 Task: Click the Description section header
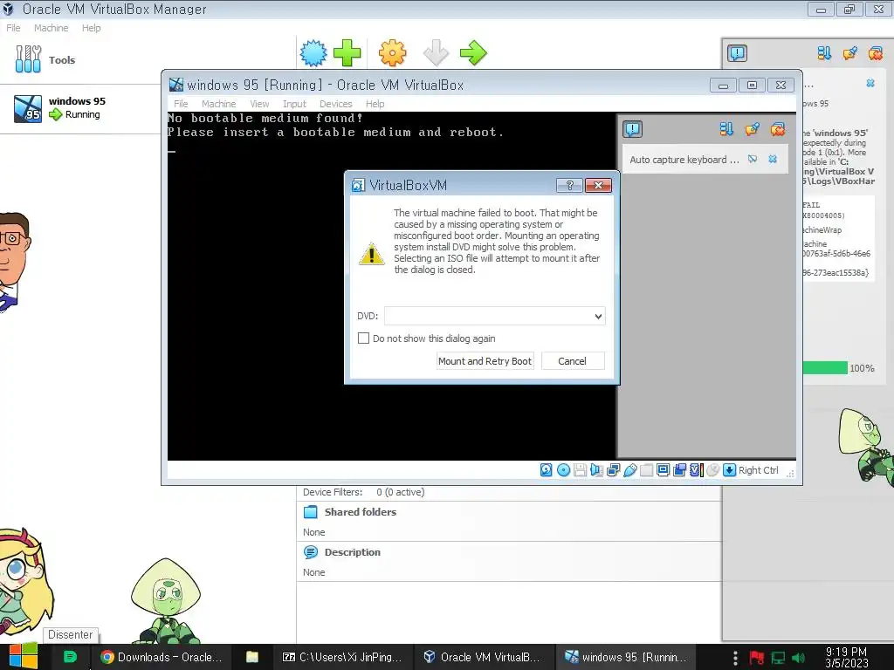[353, 552]
